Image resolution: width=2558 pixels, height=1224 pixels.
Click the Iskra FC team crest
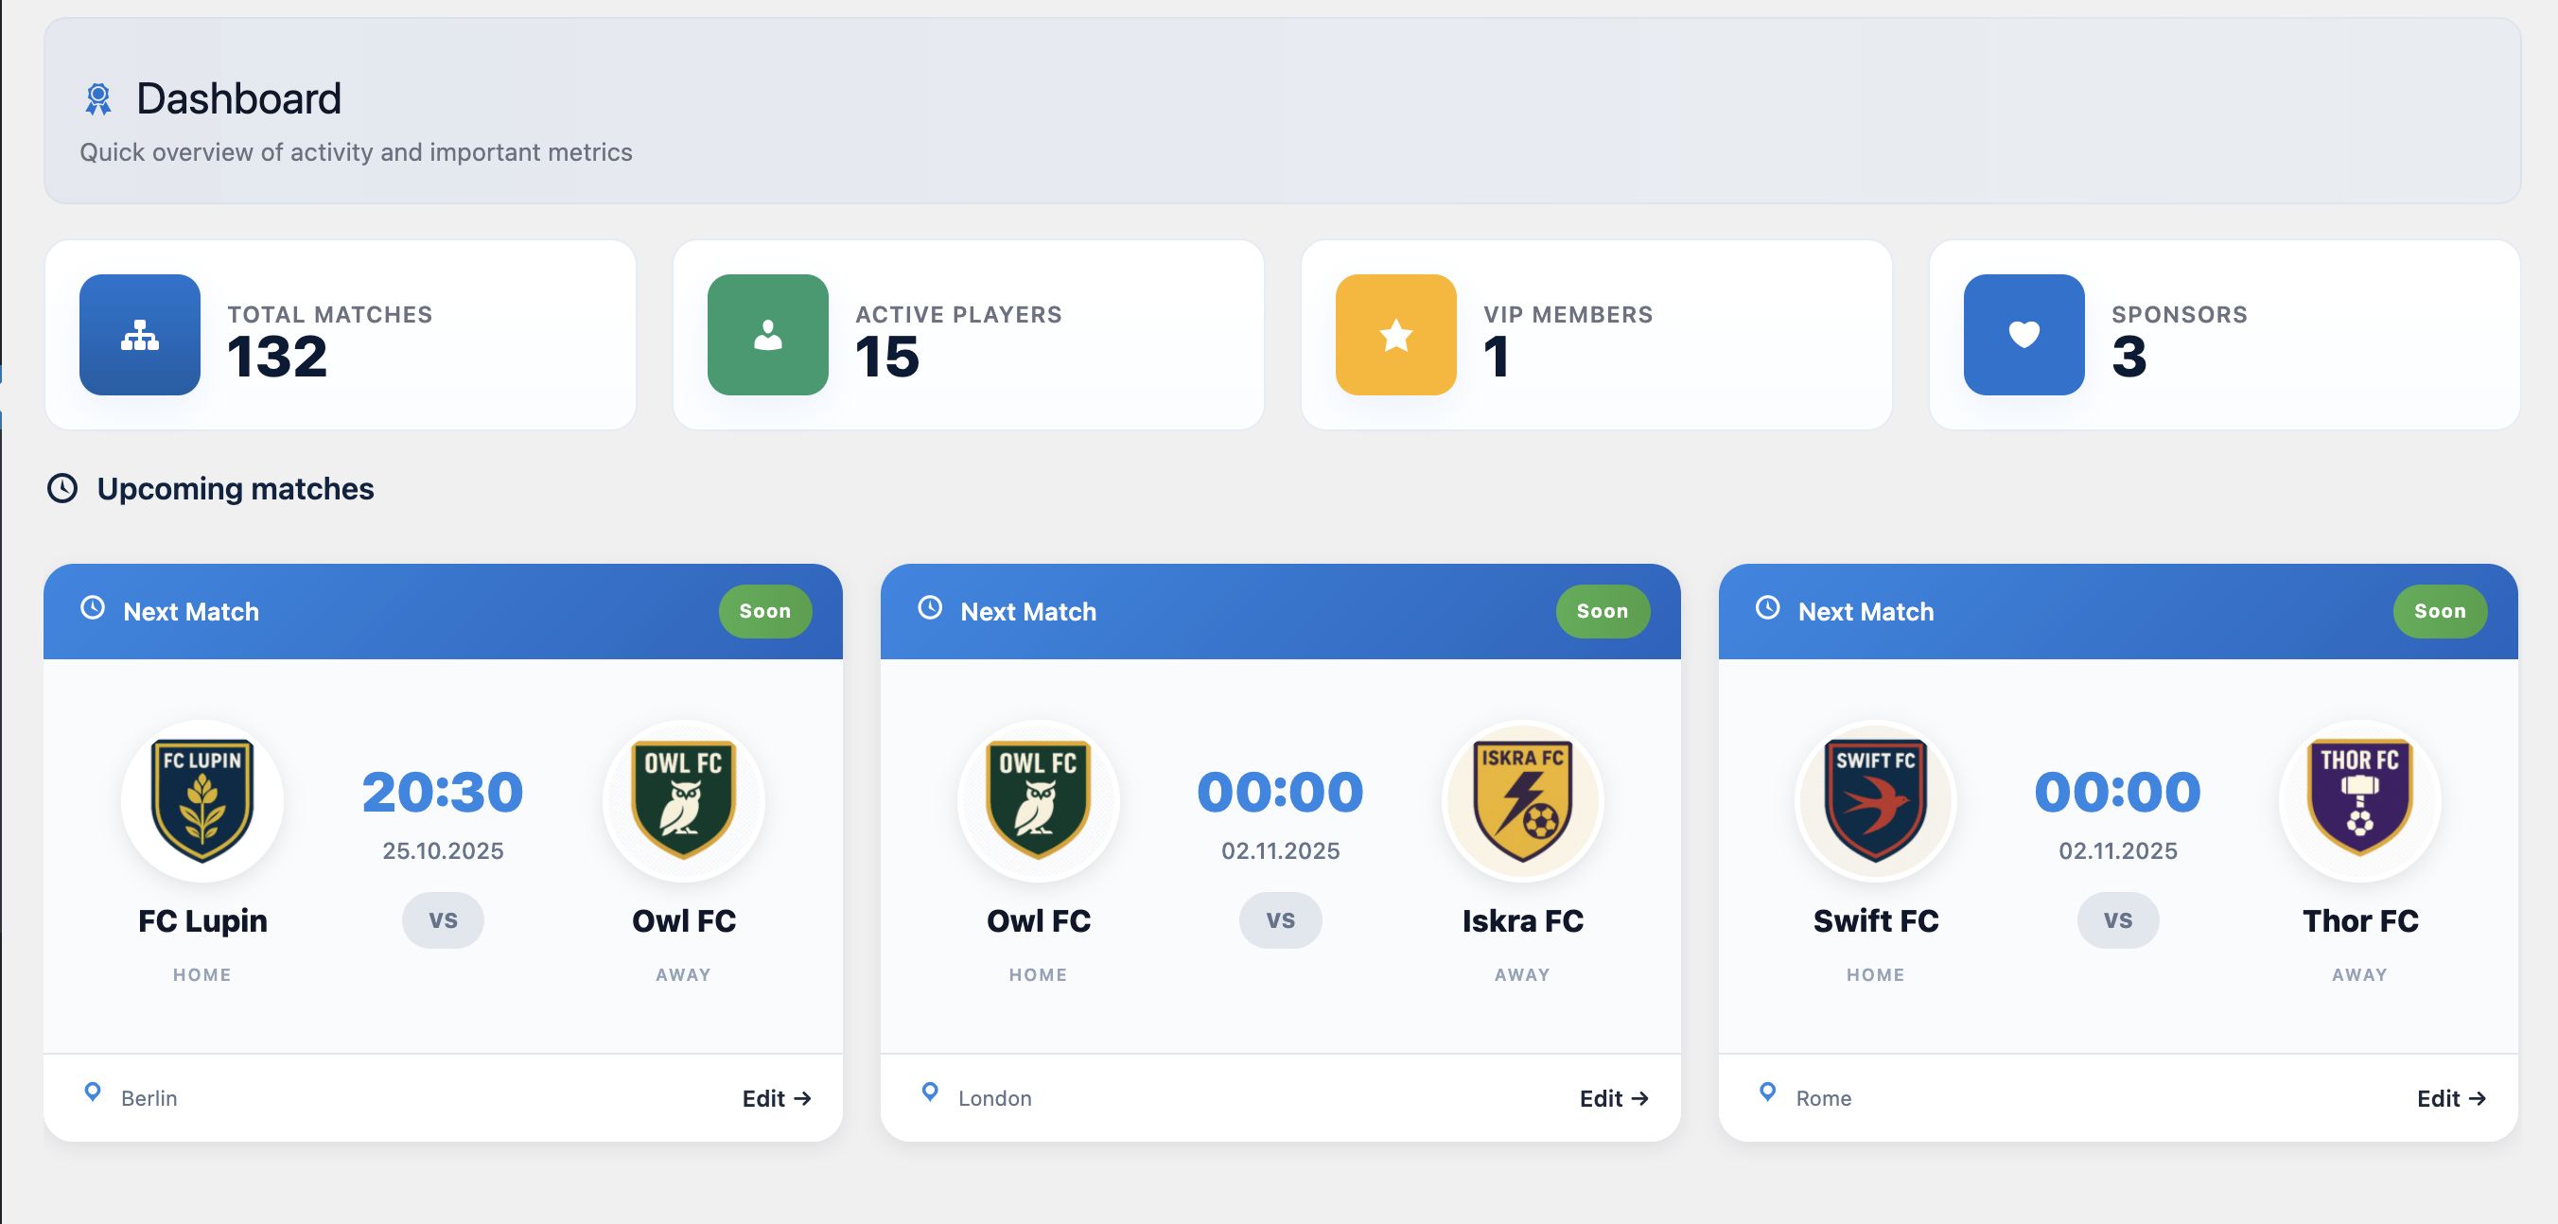click(x=1522, y=800)
